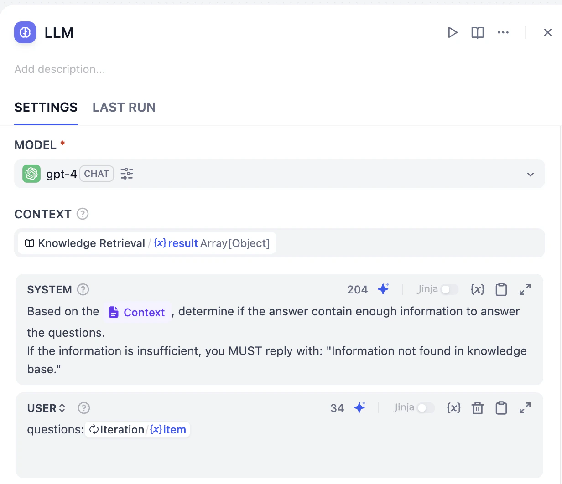Image resolution: width=562 pixels, height=484 pixels.
Task: Click the MODEL section label
Action: coord(36,145)
